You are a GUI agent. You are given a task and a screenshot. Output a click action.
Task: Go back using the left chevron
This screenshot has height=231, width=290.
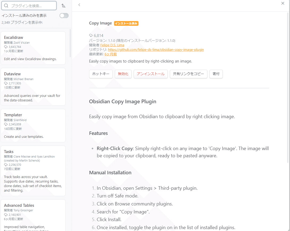[x=79, y=5]
